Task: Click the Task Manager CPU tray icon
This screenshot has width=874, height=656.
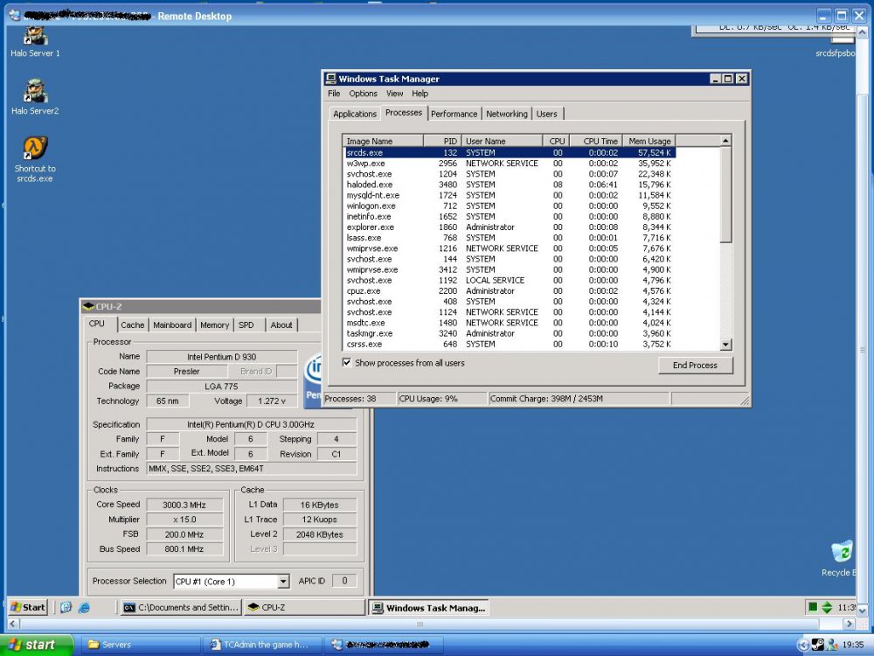Action: point(812,607)
